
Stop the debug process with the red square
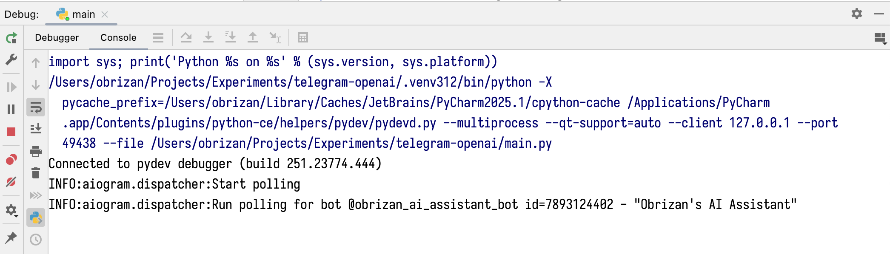11,132
